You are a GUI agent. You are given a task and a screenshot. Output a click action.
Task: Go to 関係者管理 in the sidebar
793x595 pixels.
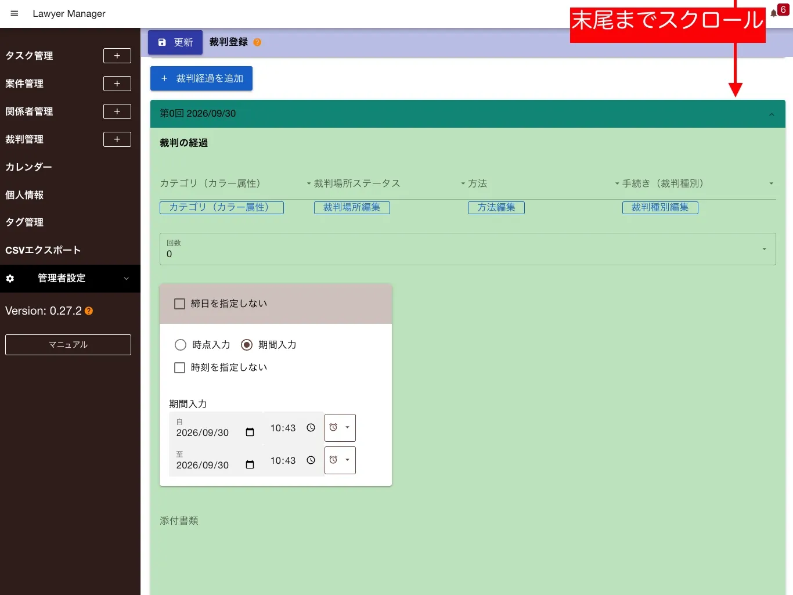click(29, 111)
